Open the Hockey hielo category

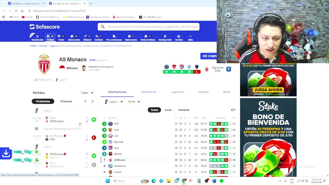(165, 38)
